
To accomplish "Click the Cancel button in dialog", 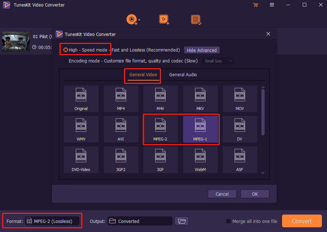I will 222,194.
